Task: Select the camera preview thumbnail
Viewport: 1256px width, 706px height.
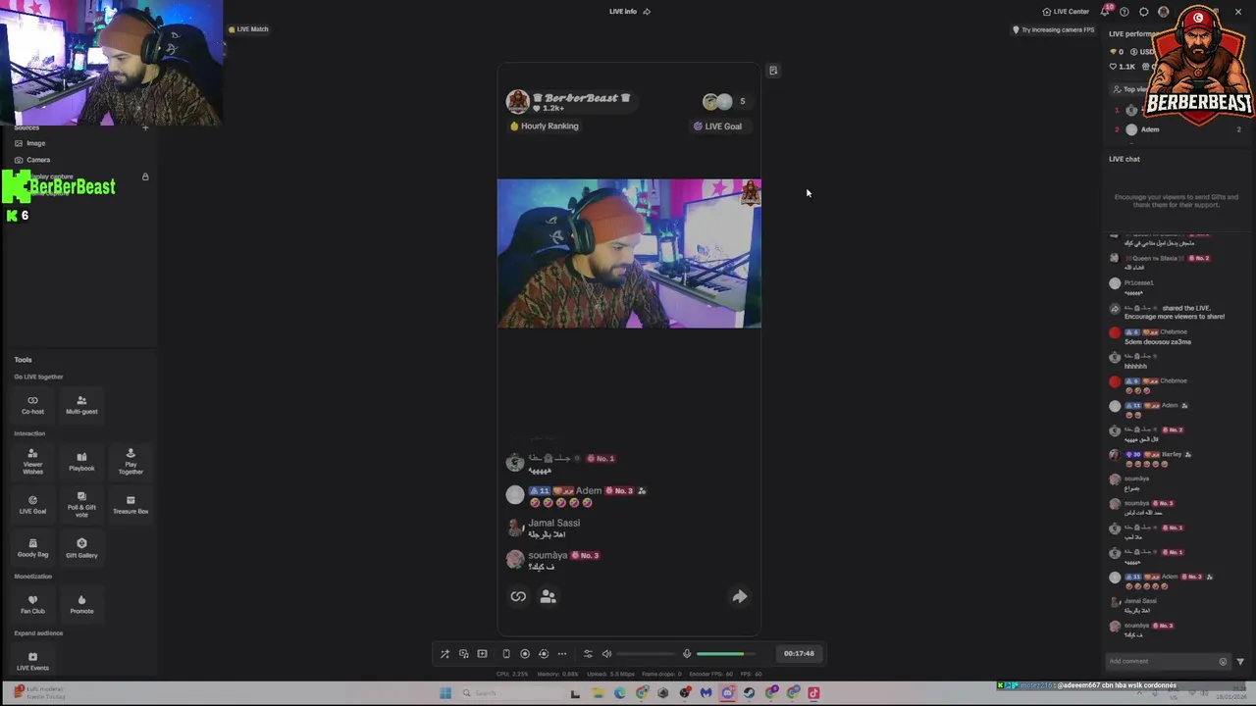Action: [x=629, y=253]
